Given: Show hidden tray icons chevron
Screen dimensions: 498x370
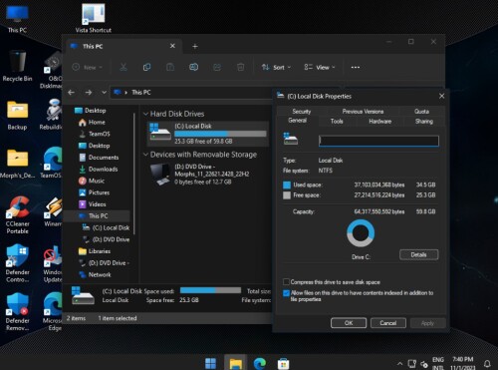Looking at the screenshot, I should pyautogui.click(x=400, y=364).
